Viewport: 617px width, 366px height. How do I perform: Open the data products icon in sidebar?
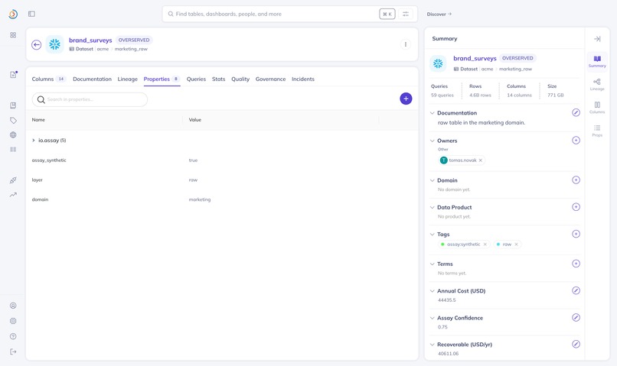coord(13,149)
